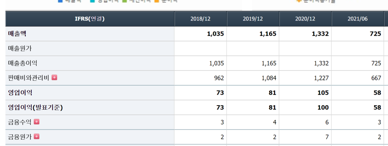Click the 2020/12 매출액 value 1,332
The image size is (388, 146).
(x=320, y=34)
